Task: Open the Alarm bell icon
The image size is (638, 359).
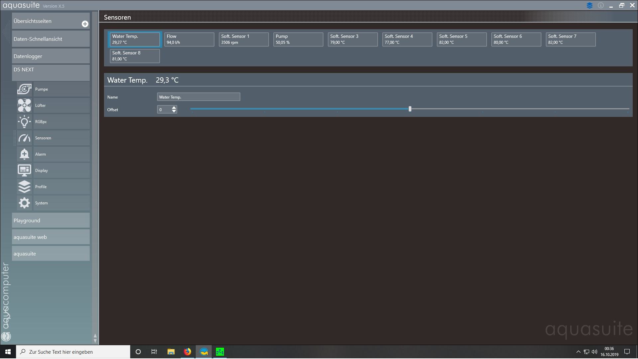Action: 24,154
